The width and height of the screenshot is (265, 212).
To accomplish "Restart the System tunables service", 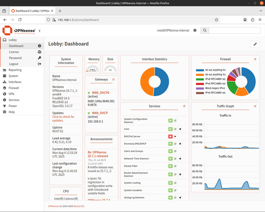I will [175, 190].
